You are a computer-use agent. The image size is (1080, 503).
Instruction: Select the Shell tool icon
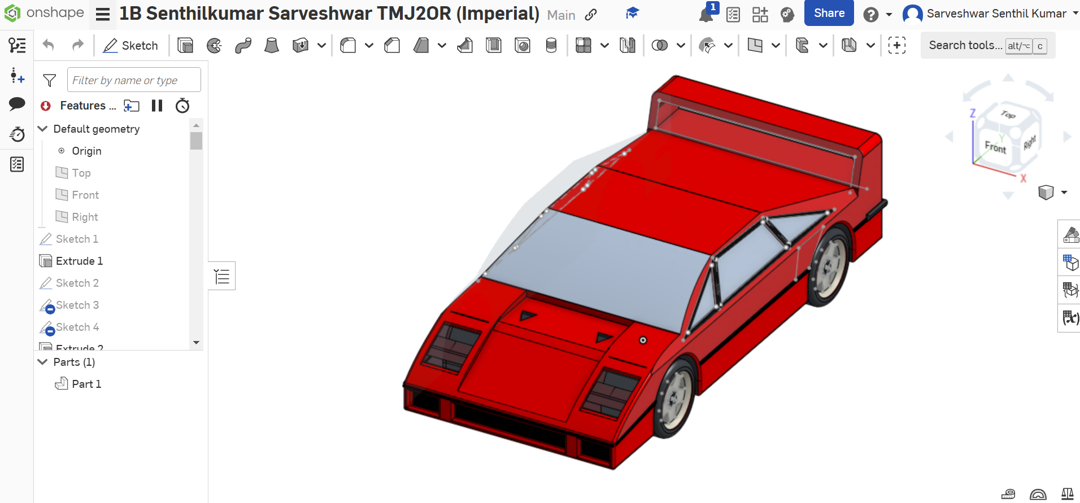[x=494, y=45]
